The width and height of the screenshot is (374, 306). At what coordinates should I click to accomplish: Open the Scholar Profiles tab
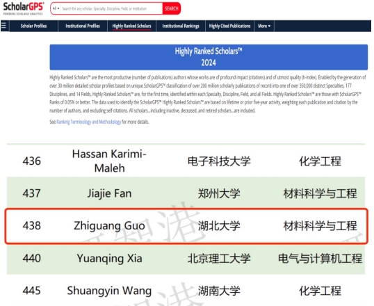click(x=33, y=26)
